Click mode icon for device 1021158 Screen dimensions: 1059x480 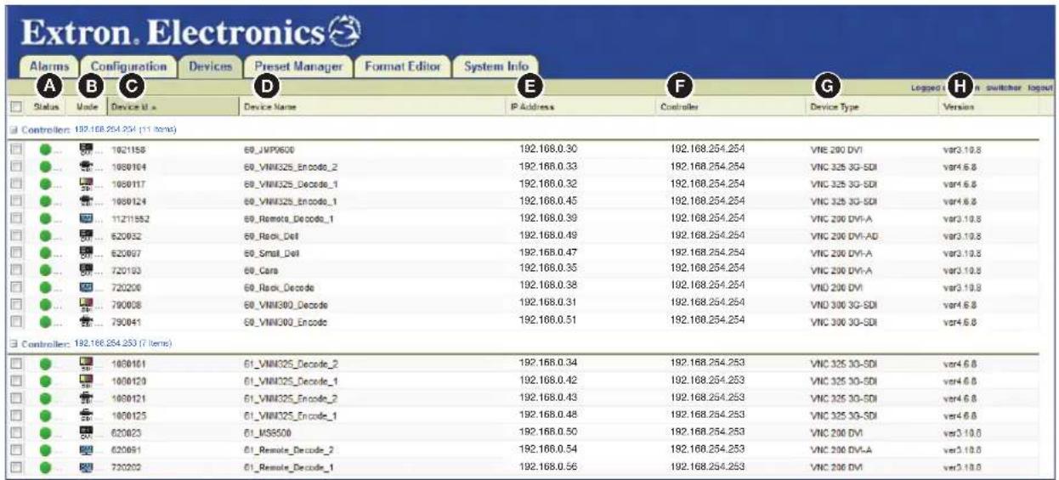click(86, 150)
